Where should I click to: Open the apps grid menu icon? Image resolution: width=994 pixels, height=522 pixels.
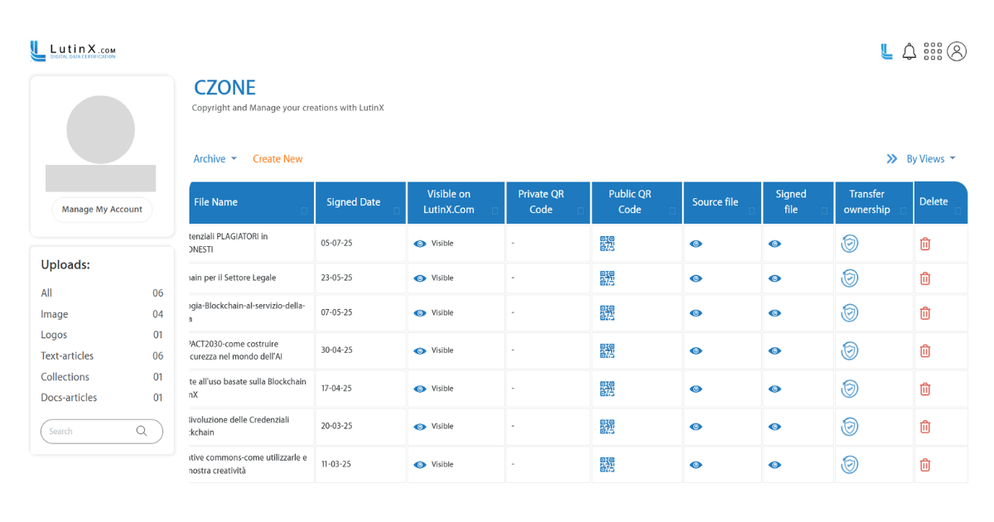[933, 52]
